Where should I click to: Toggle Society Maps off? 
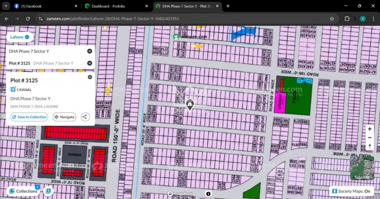pos(352,191)
